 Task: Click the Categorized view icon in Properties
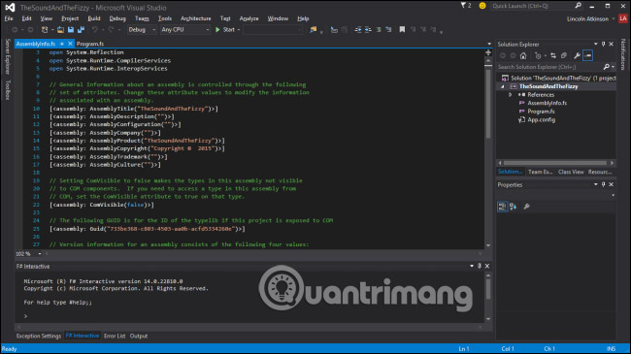(x=502, y=207)
